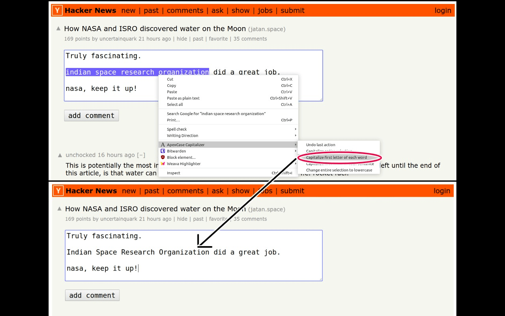Collapse the unchocked comment with [–]
The height and width of the screenshot is (316, 505).
[x=141, y=155]
